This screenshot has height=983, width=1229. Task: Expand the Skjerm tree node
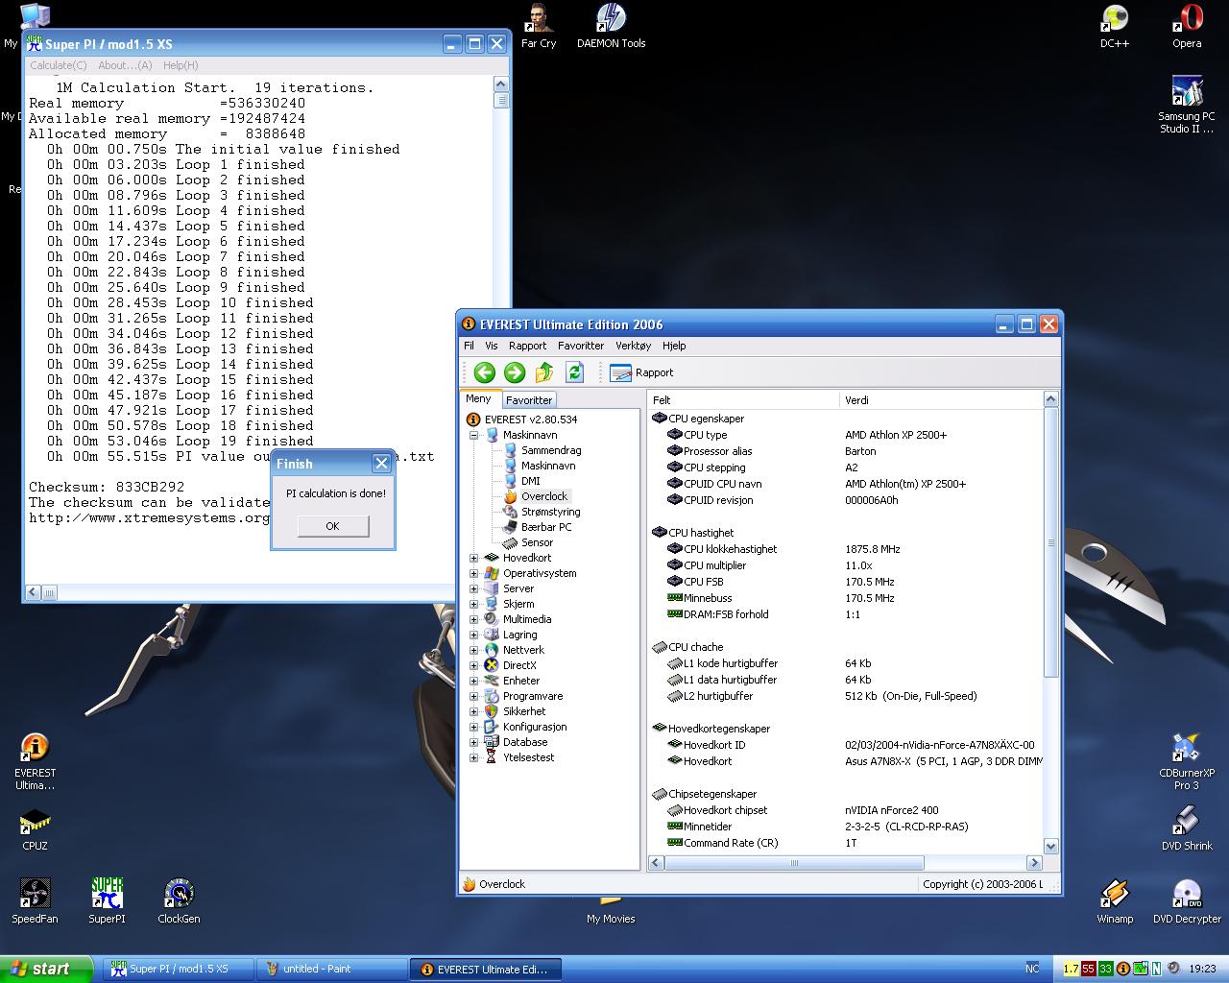473,604
